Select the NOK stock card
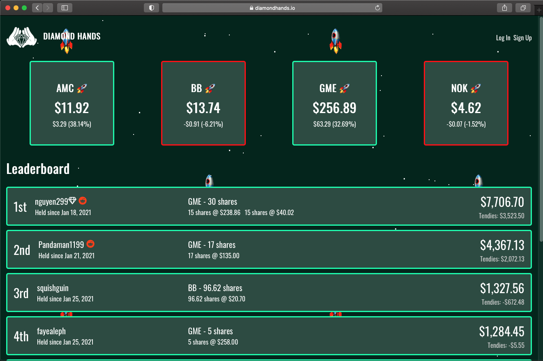 [466, 103]
